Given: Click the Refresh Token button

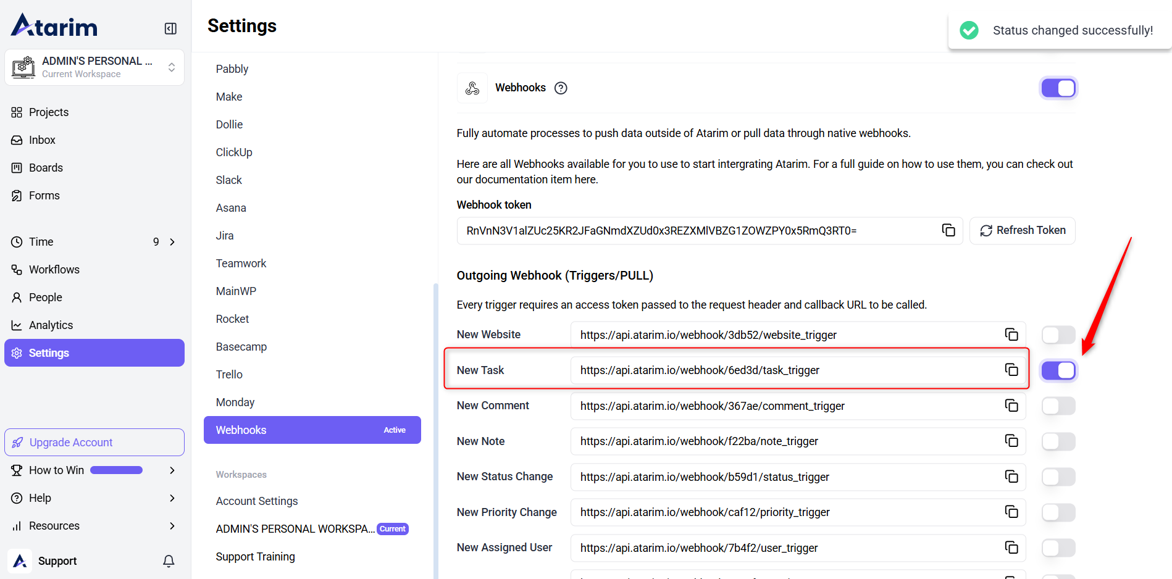Looking at the screenshot, I should click(1022, 230).
